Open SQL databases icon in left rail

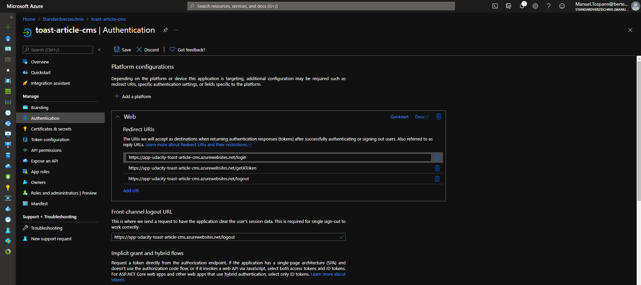point(8,156)
